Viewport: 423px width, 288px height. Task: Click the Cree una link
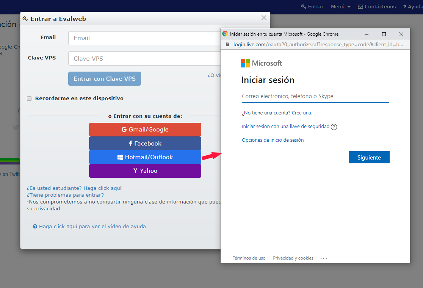[x=302, y=113]
